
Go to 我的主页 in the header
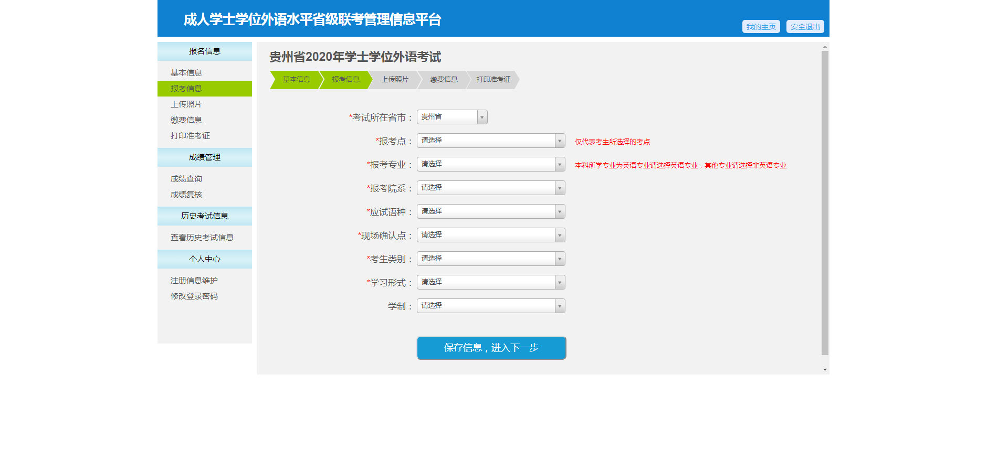pyautogui.click(x=761, y=27)
